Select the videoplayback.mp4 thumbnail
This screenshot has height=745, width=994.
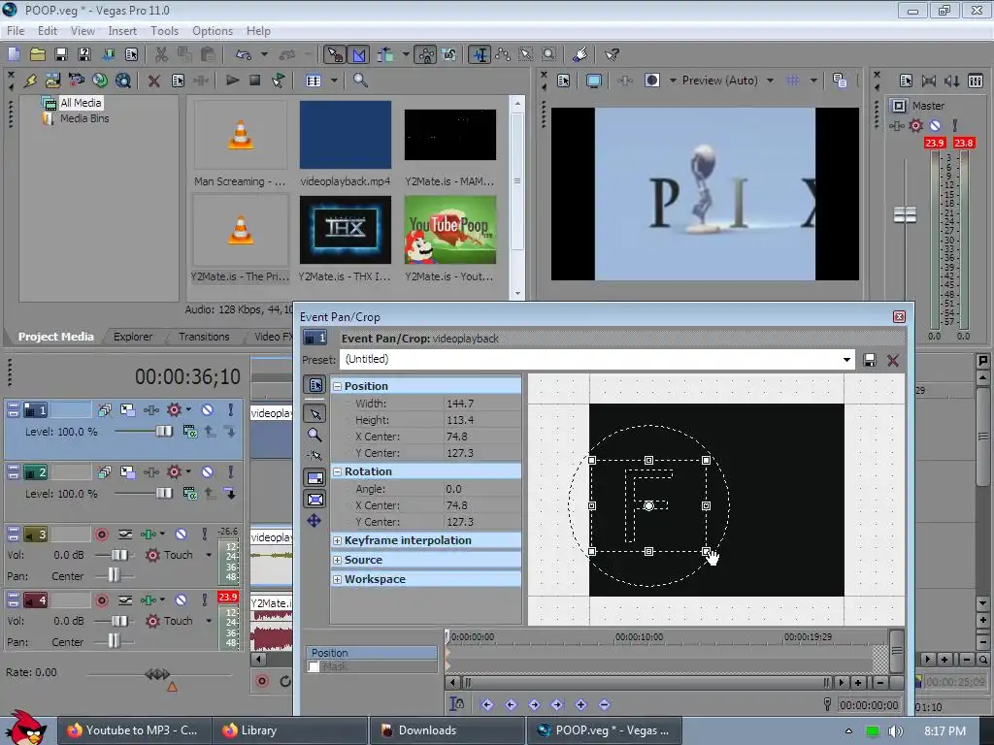pos(346,134)
